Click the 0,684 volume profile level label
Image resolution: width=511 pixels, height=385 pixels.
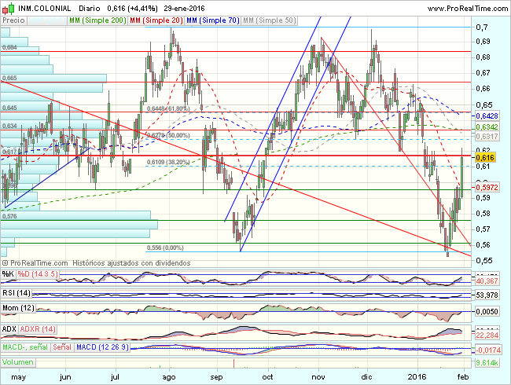(9, 48)
